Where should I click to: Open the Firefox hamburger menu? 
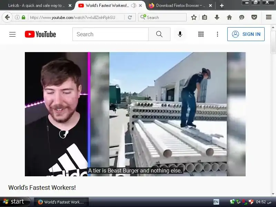click(x=269, y=17)
